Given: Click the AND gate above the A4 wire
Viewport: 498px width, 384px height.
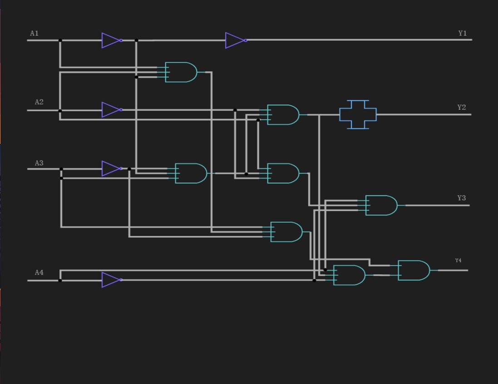Looking at the screenshot, I should (x=286, y=231).
